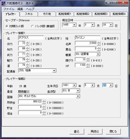Decrease 名声 value with down arrow
This screenshot has height=139, width=130.
[99, 44]
